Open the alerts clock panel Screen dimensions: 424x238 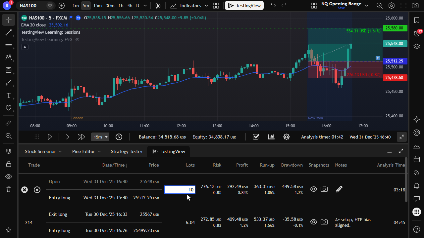pos(417,33)
